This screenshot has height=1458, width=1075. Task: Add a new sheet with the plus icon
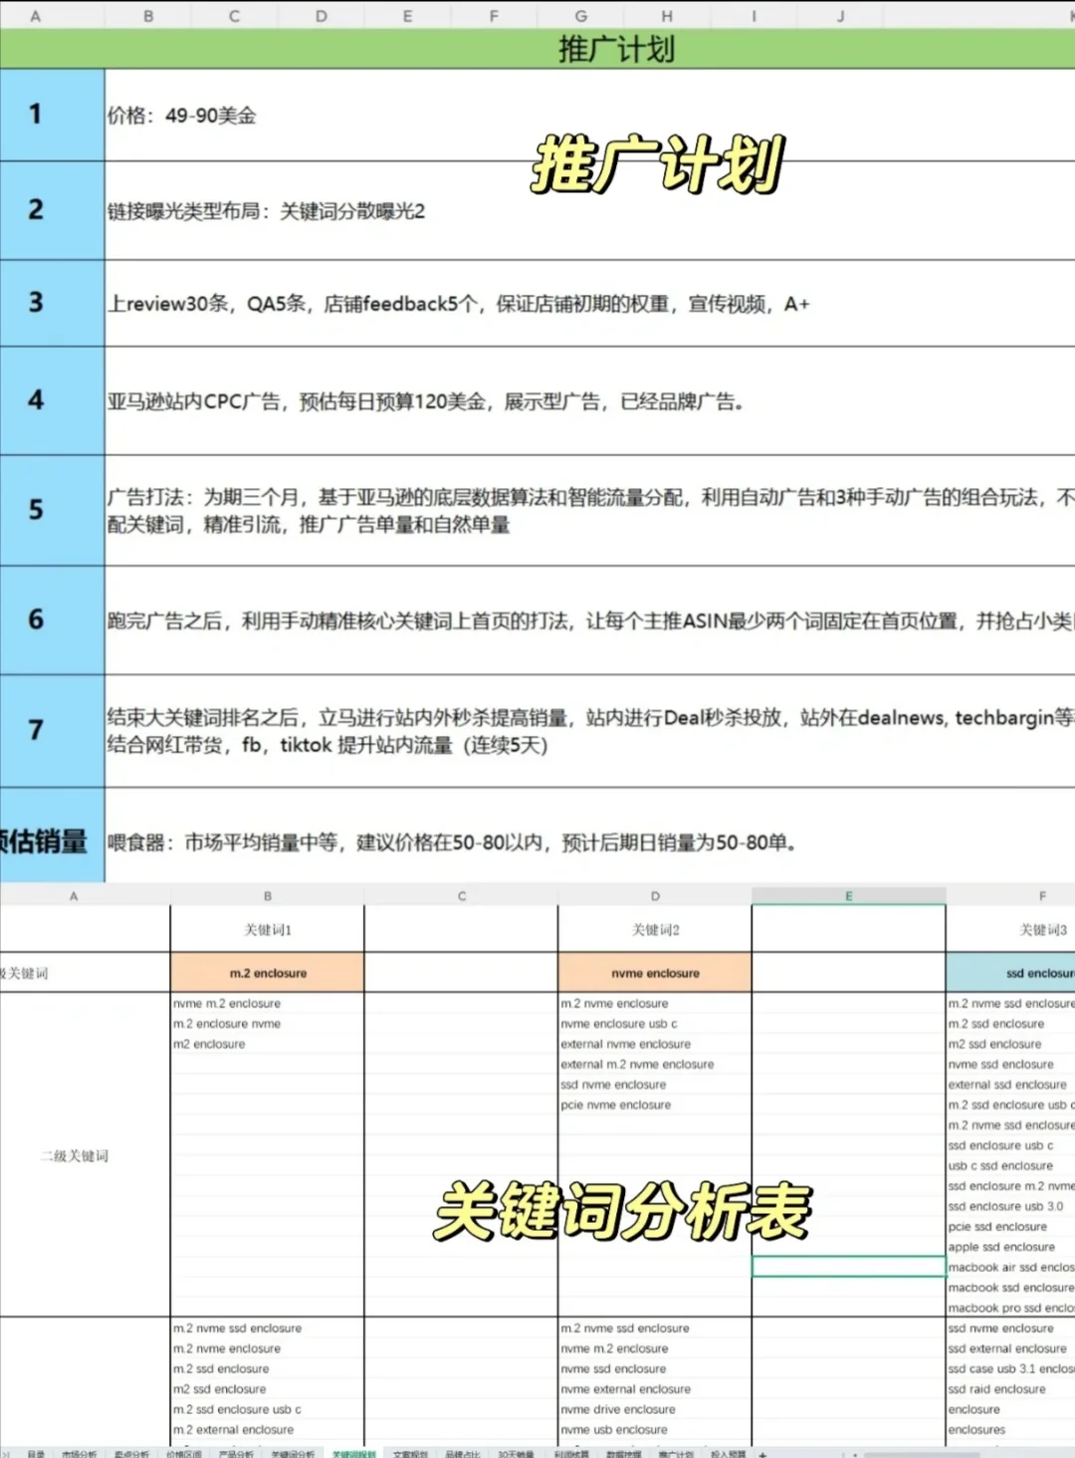point(762,1454)
